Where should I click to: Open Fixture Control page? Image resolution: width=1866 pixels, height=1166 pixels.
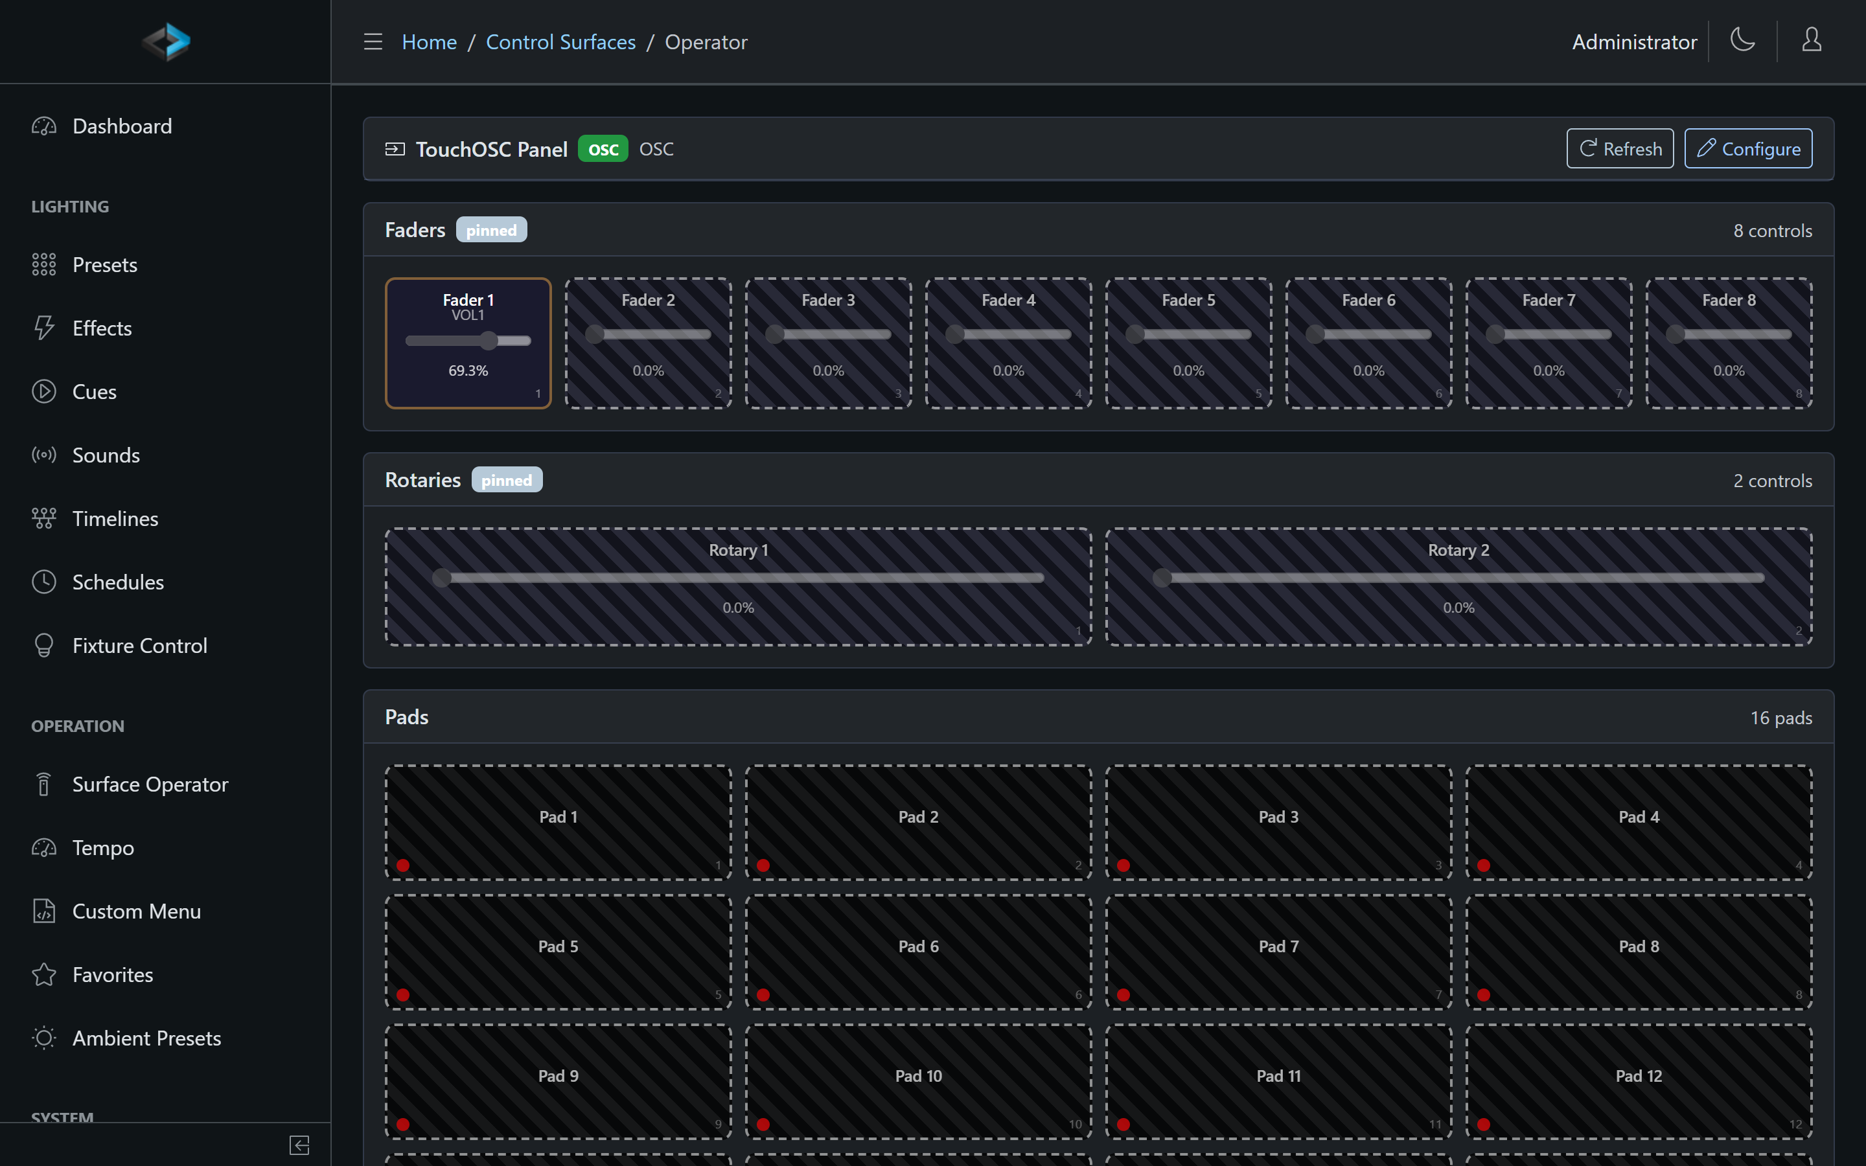[165, 645]
